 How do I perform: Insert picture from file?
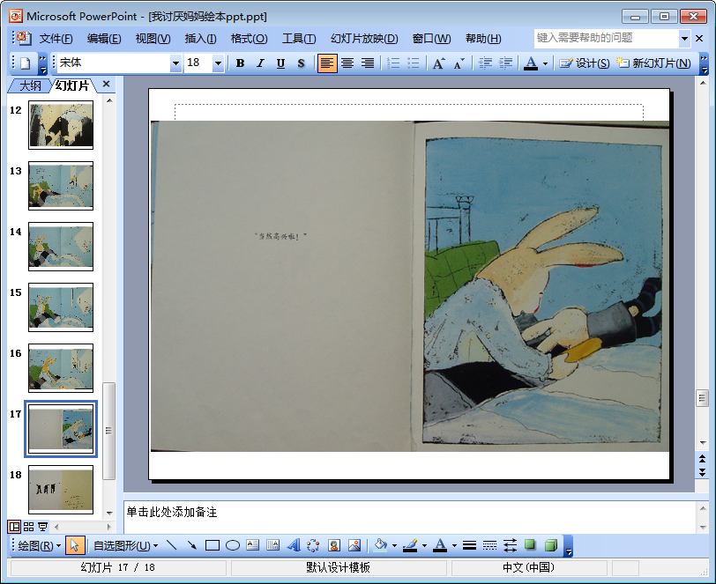(x=354, y=545)
